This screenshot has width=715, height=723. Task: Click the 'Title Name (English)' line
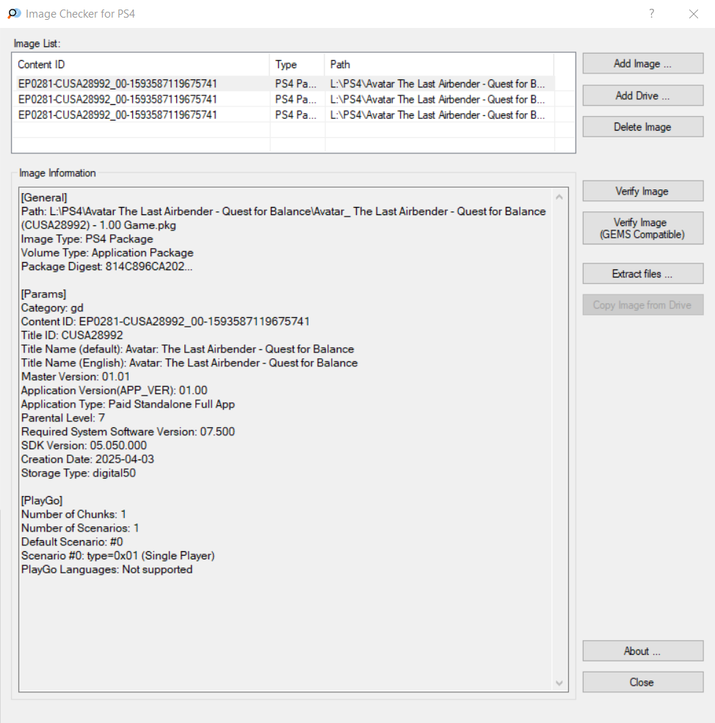click(x=189, y=363)
